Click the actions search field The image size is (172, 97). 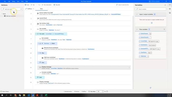pyautogui.click(x=12, y=9)
